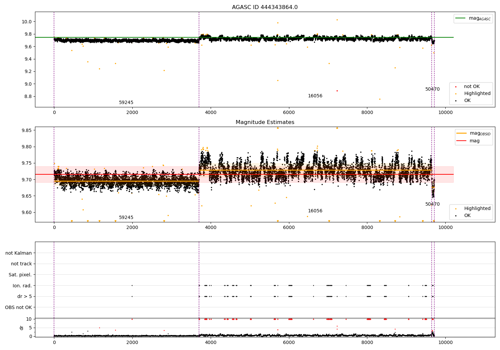Click the 9.80 y-axis tick label
The image size is (500, 350).
click(27, 147)
